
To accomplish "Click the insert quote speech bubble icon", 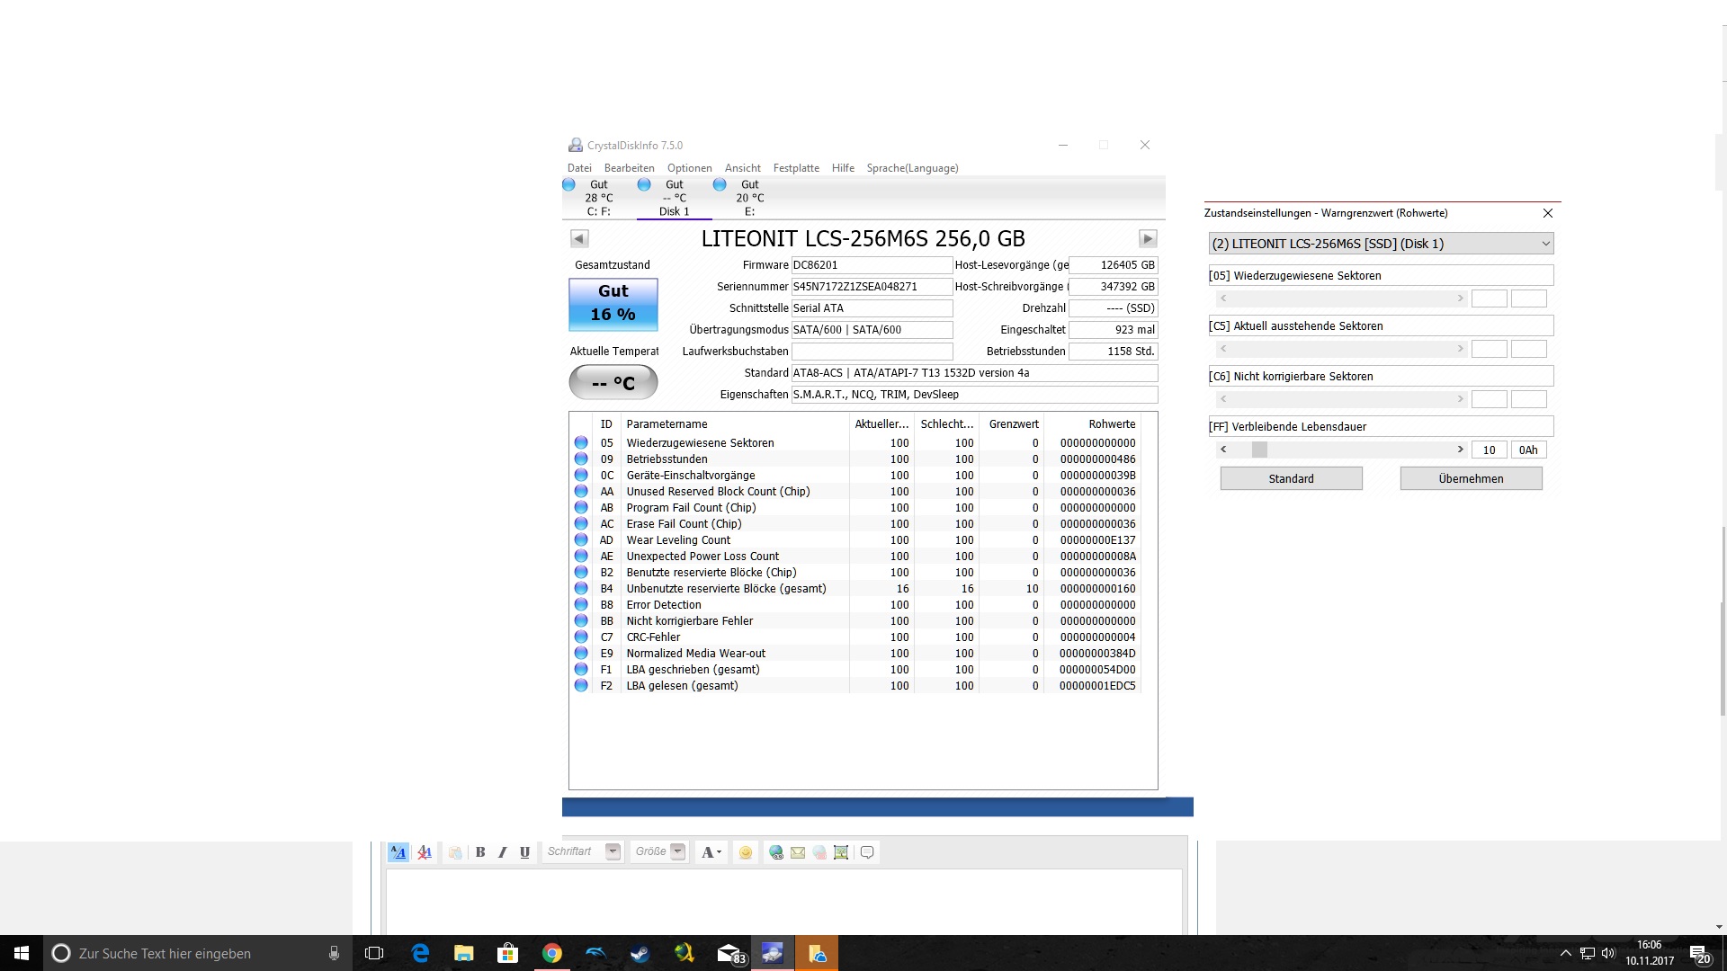I will pyautogui.click(x=867, y=852).
